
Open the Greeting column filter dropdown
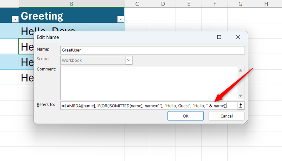pos(120,19)
